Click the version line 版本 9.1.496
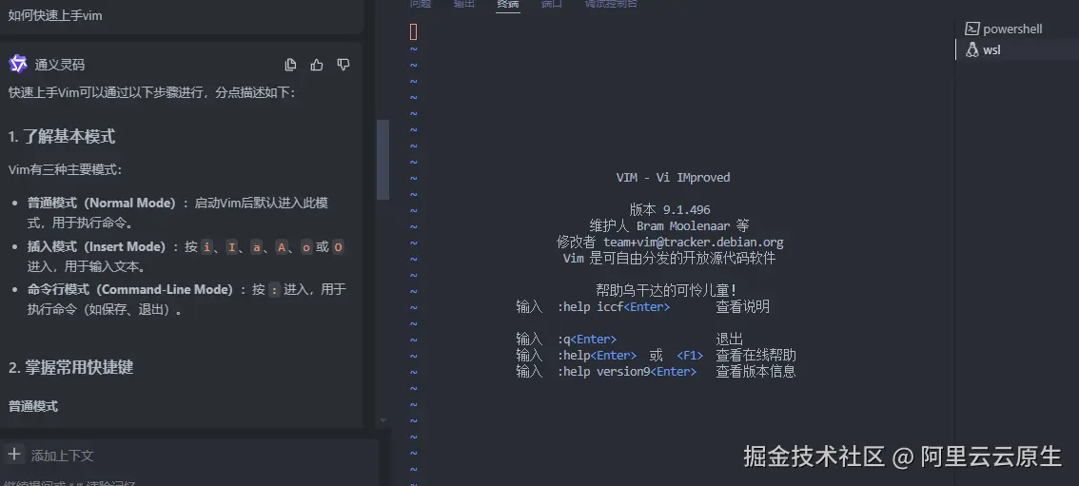 click(x=670, y=209)
